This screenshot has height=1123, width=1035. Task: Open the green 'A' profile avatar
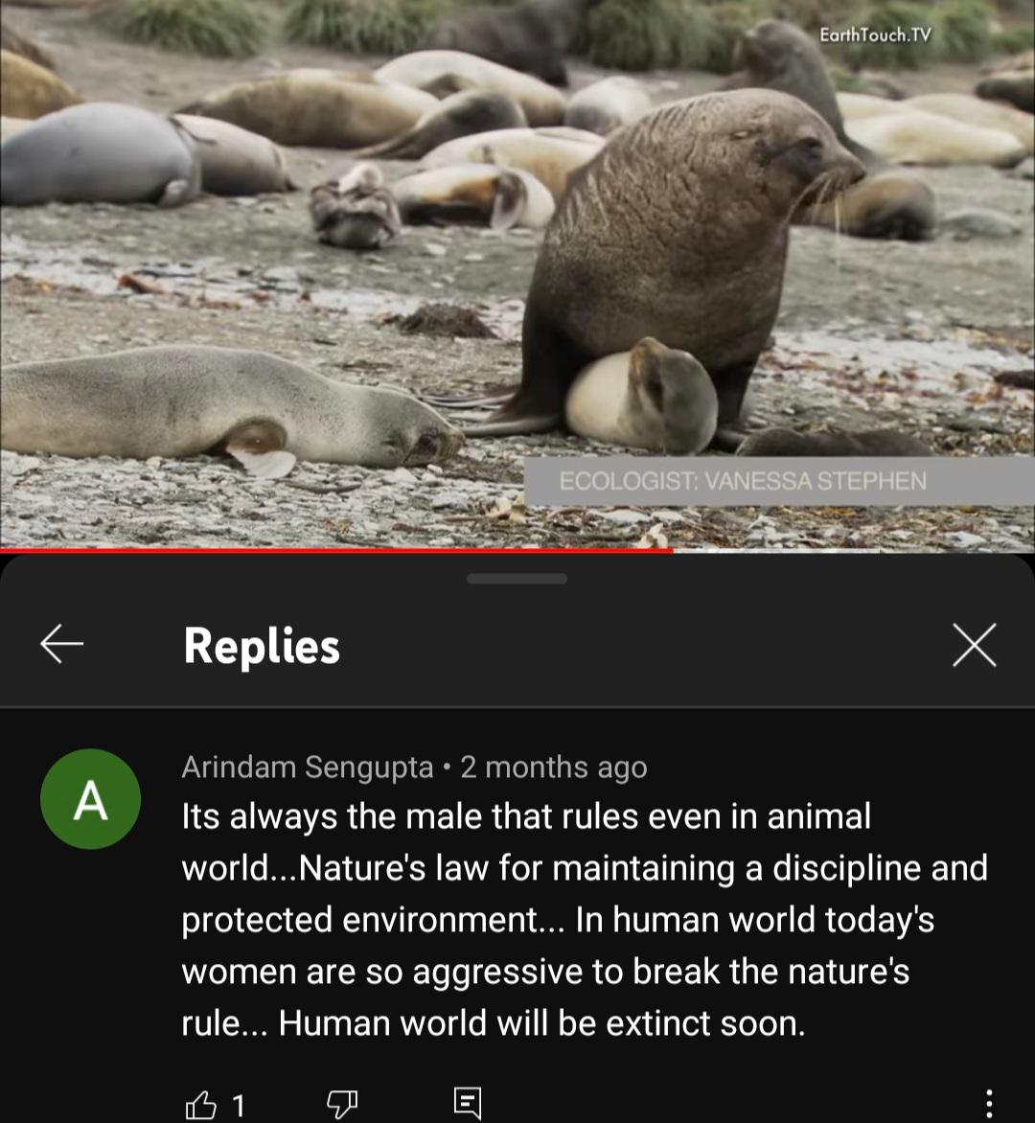pyautogui.click(x=90, y=798)
